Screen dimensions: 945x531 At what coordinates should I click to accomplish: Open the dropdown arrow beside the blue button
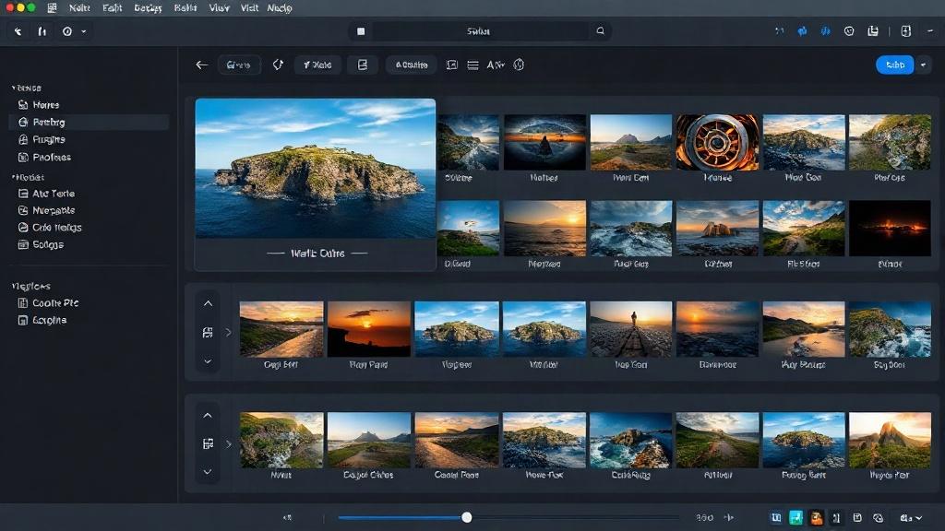(923, 65)
